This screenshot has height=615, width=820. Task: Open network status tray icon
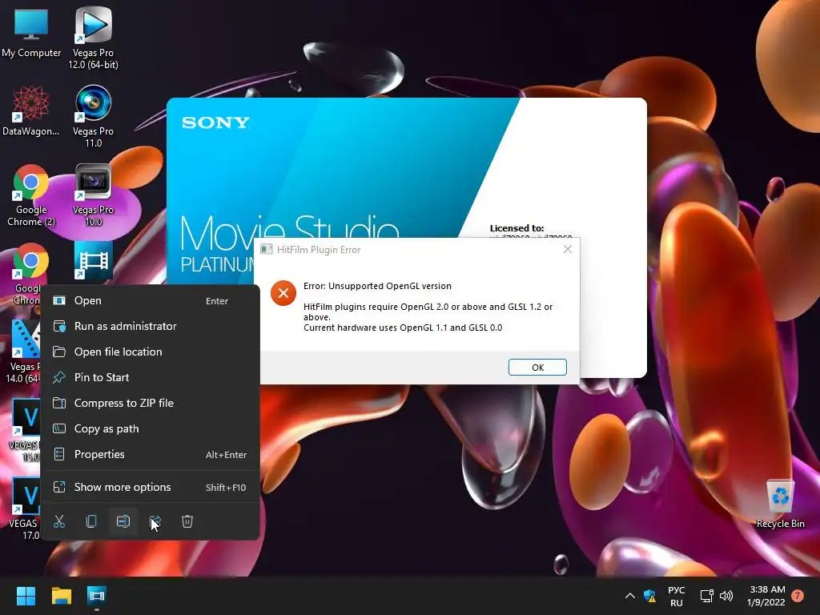pos(706,596)
